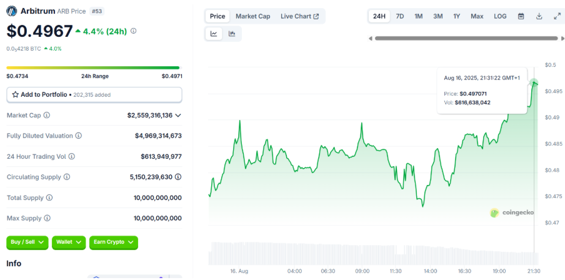Image resolution: width=565 pixels, height=280 pixels.
Task: Switch to the line chart view icon
Action: pos(214,34)
